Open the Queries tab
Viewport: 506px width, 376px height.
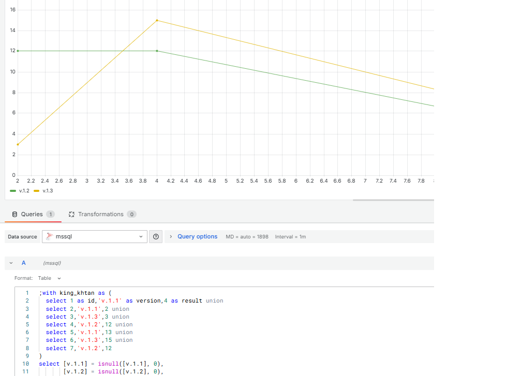coord(33,214)
